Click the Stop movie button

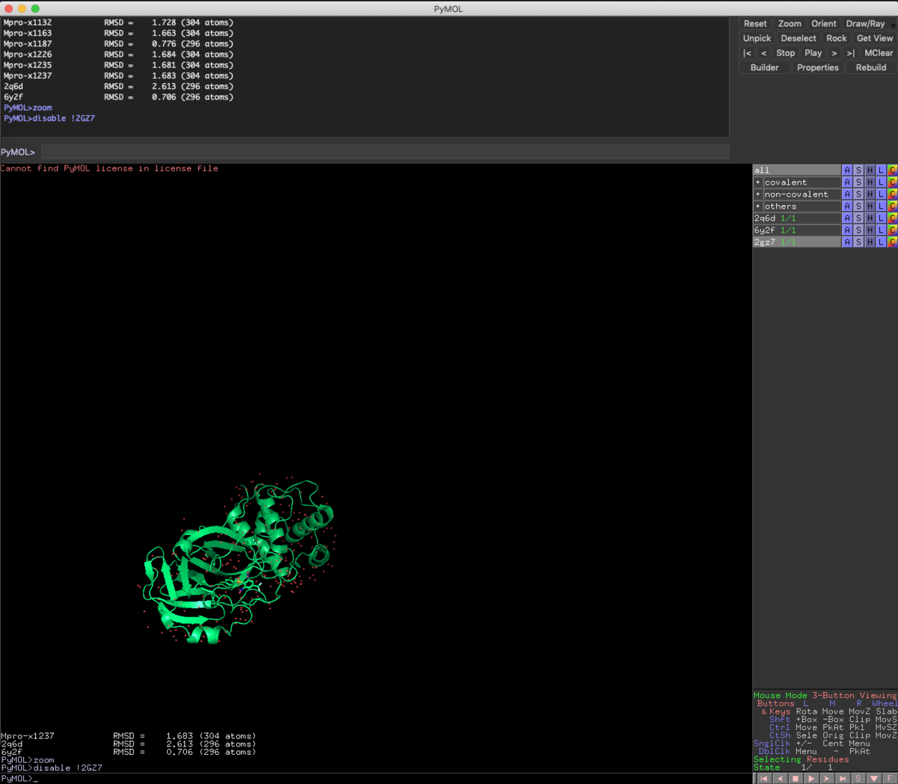(786, 53)
